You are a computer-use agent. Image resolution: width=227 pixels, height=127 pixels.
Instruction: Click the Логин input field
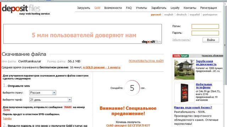coord(205,26)
